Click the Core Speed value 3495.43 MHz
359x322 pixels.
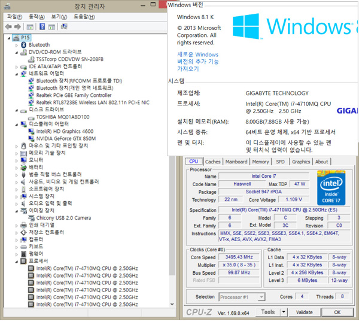pyautogui.click(x=239, y=257)
